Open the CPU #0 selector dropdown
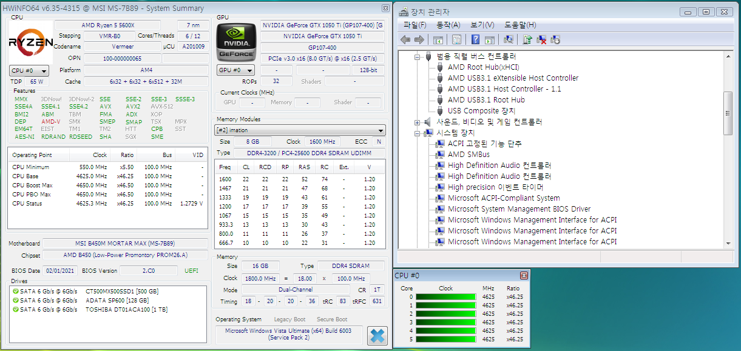 click(x=29, y=70)
